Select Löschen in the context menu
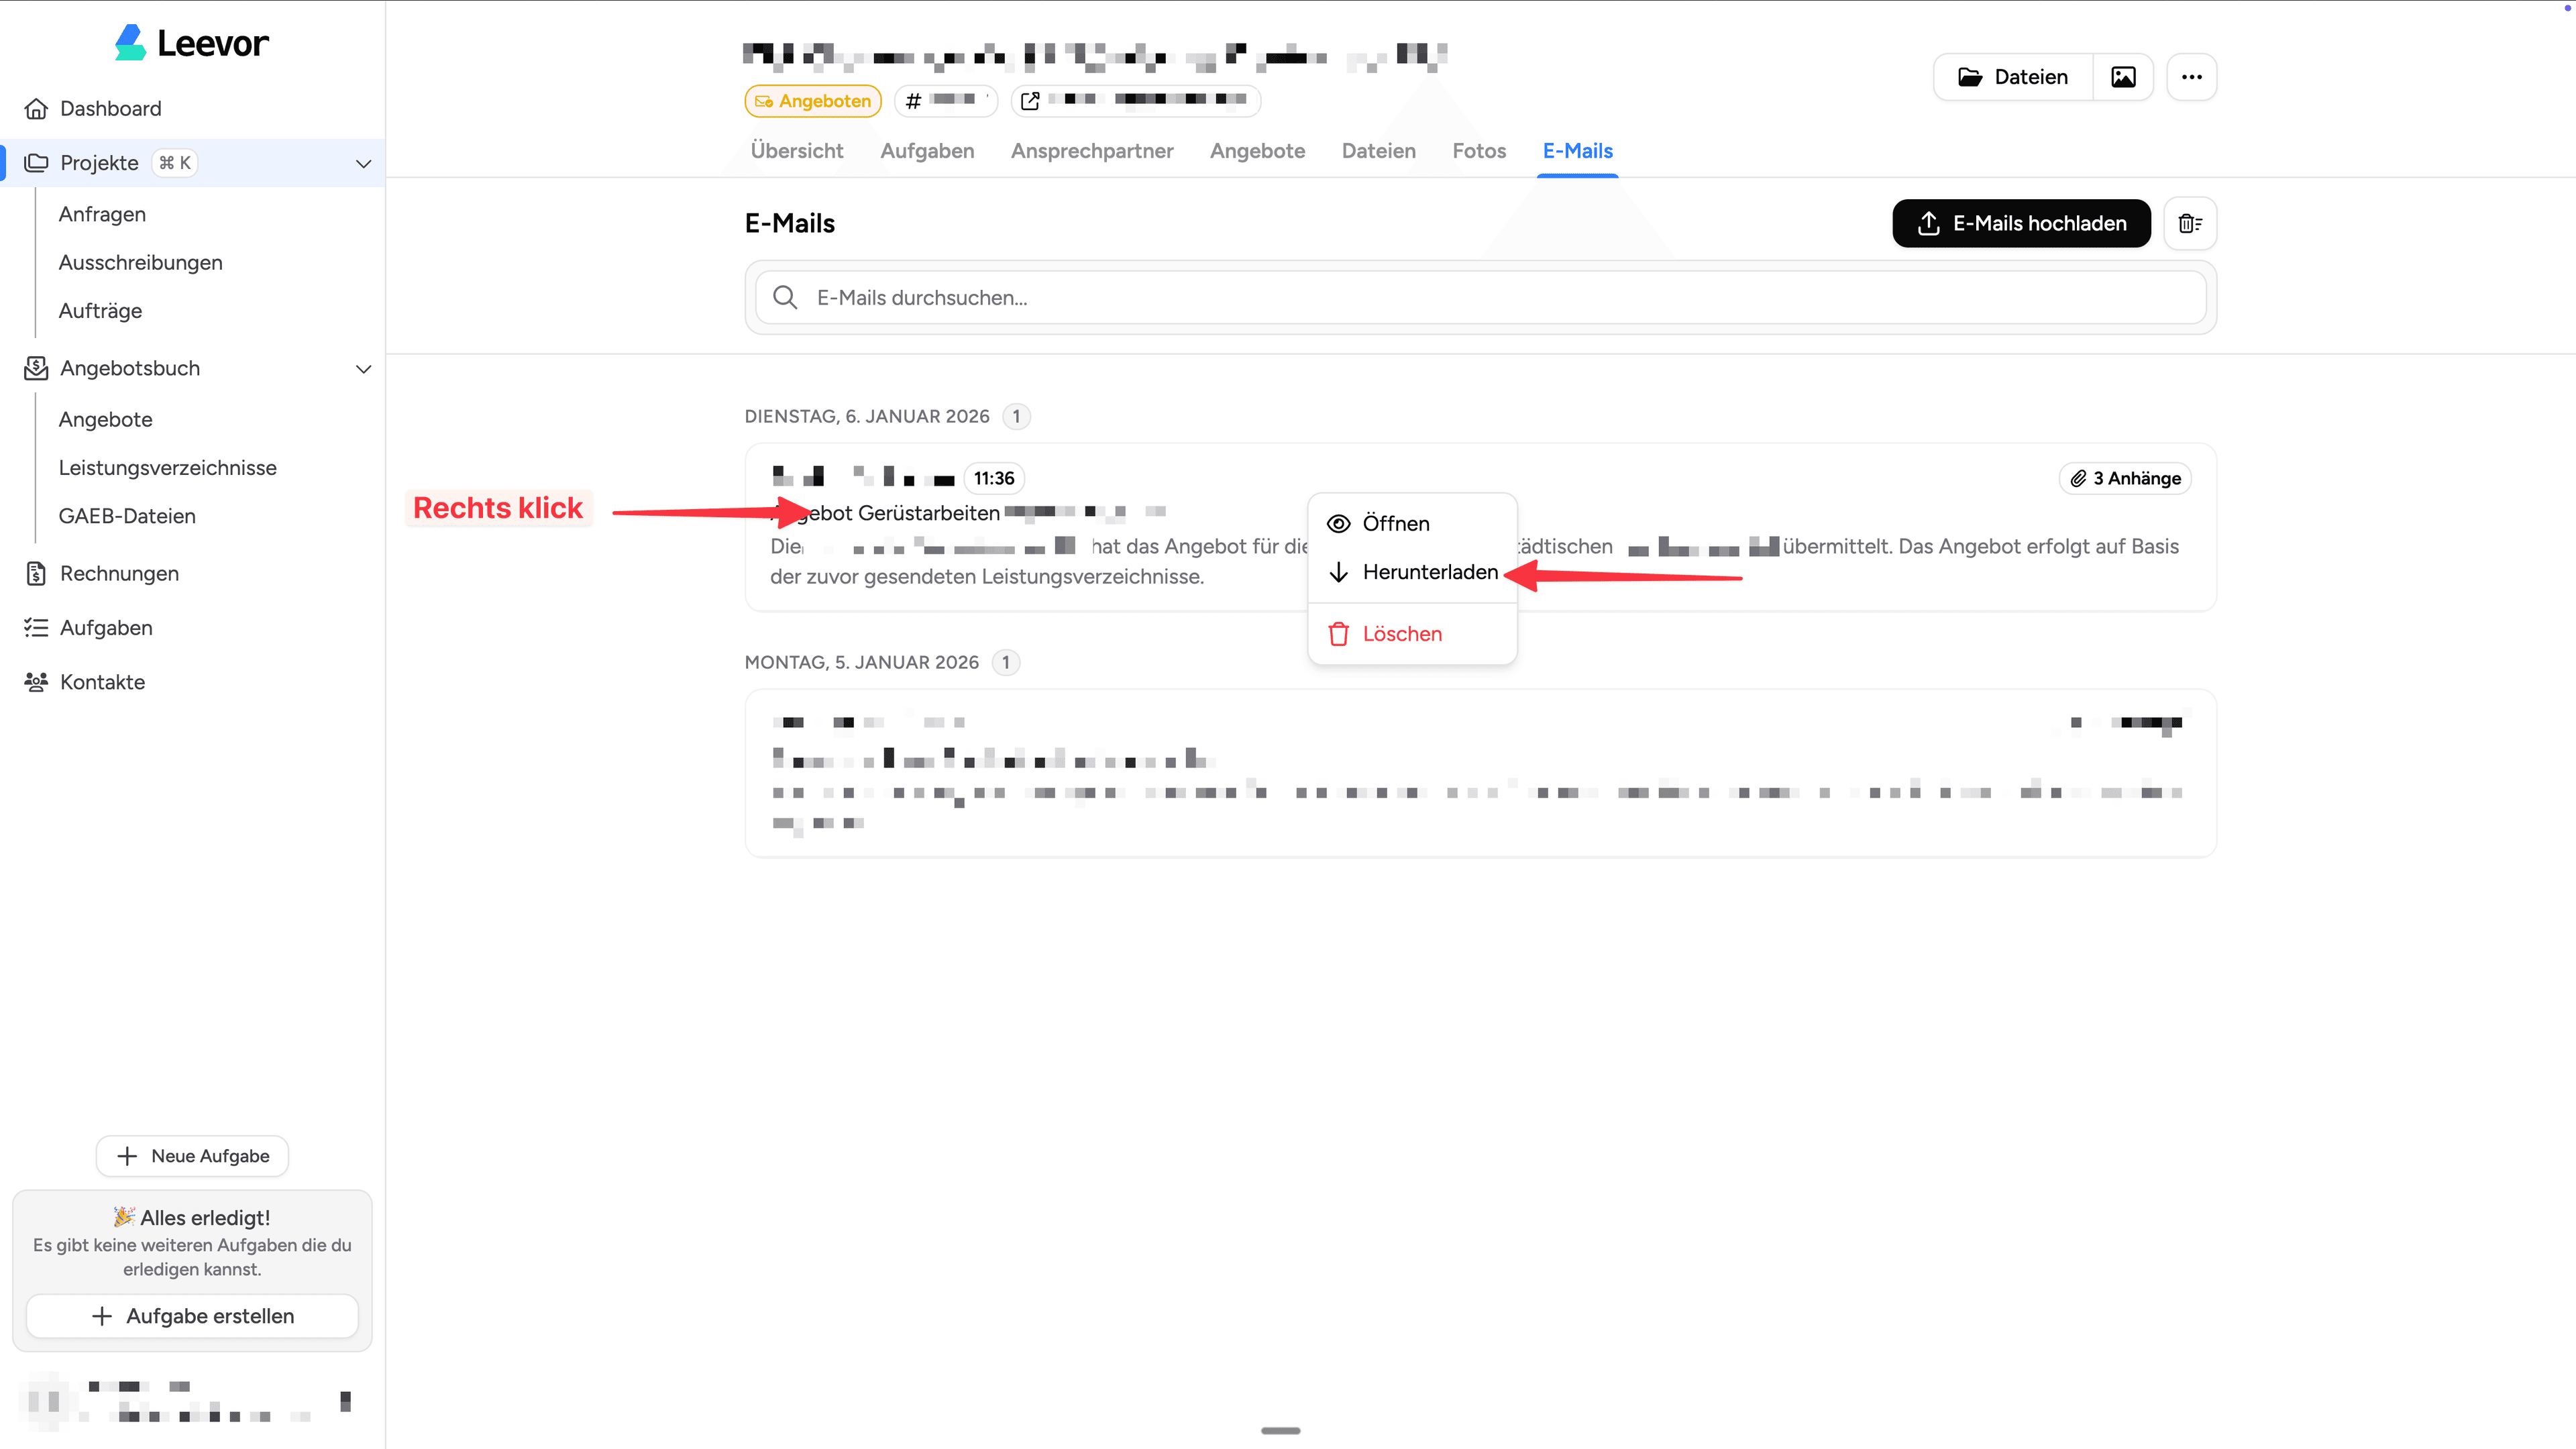The height and width of the screenshot is (1449, 2576). pos(1402,633)
